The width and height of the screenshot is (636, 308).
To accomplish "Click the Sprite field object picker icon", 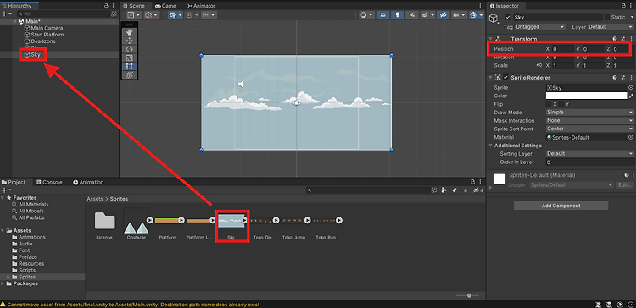I will point(631,87).
